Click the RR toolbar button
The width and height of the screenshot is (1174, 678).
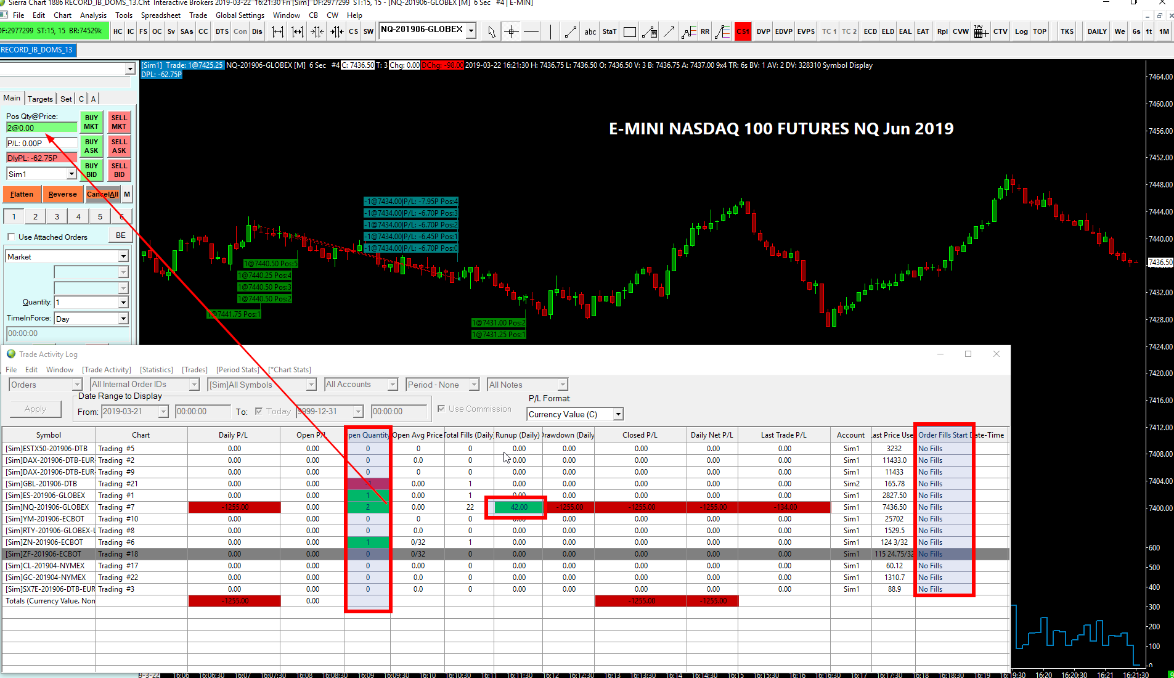click(705, 31)
